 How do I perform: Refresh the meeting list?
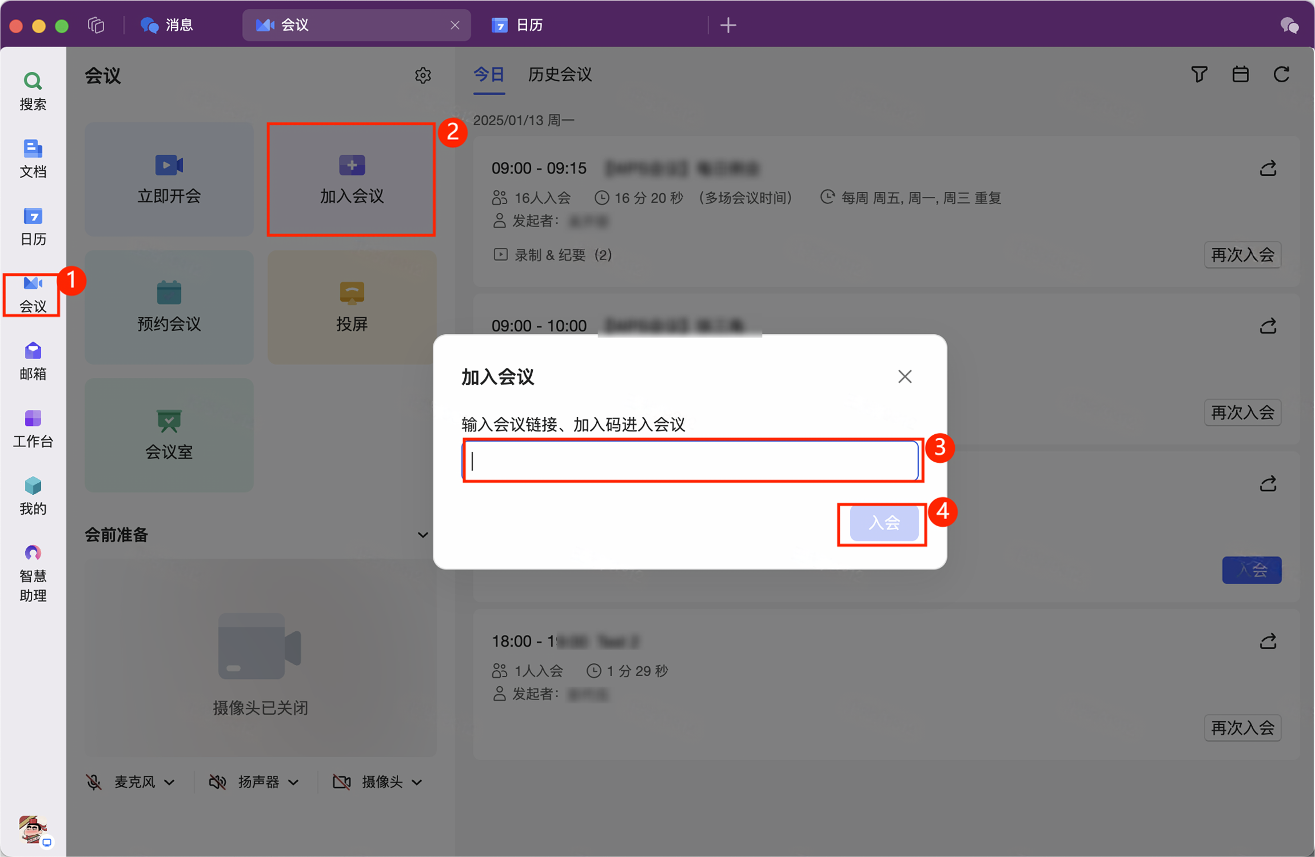(x=1281, y=74)
